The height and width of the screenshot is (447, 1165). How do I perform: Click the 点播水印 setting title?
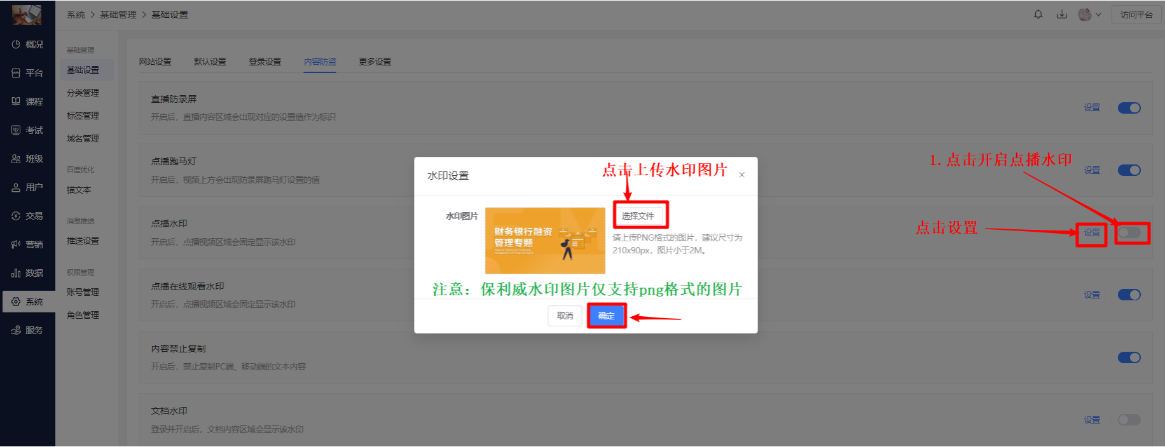pos(169,223)
